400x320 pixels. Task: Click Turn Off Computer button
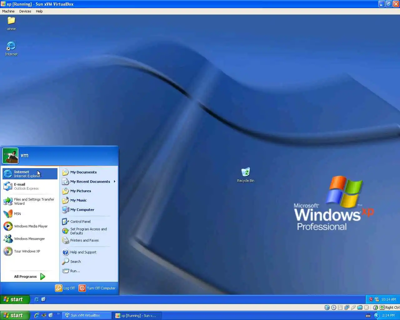coord(97,288)
